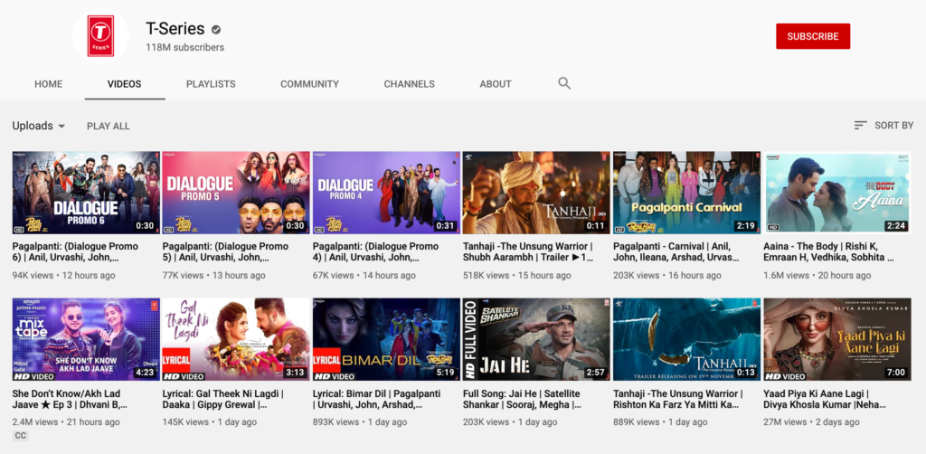Viewport: 926px width, 454px height.
Task: Open the Bimar Dil lyrical thumbnail
Action: click(386, 339)
